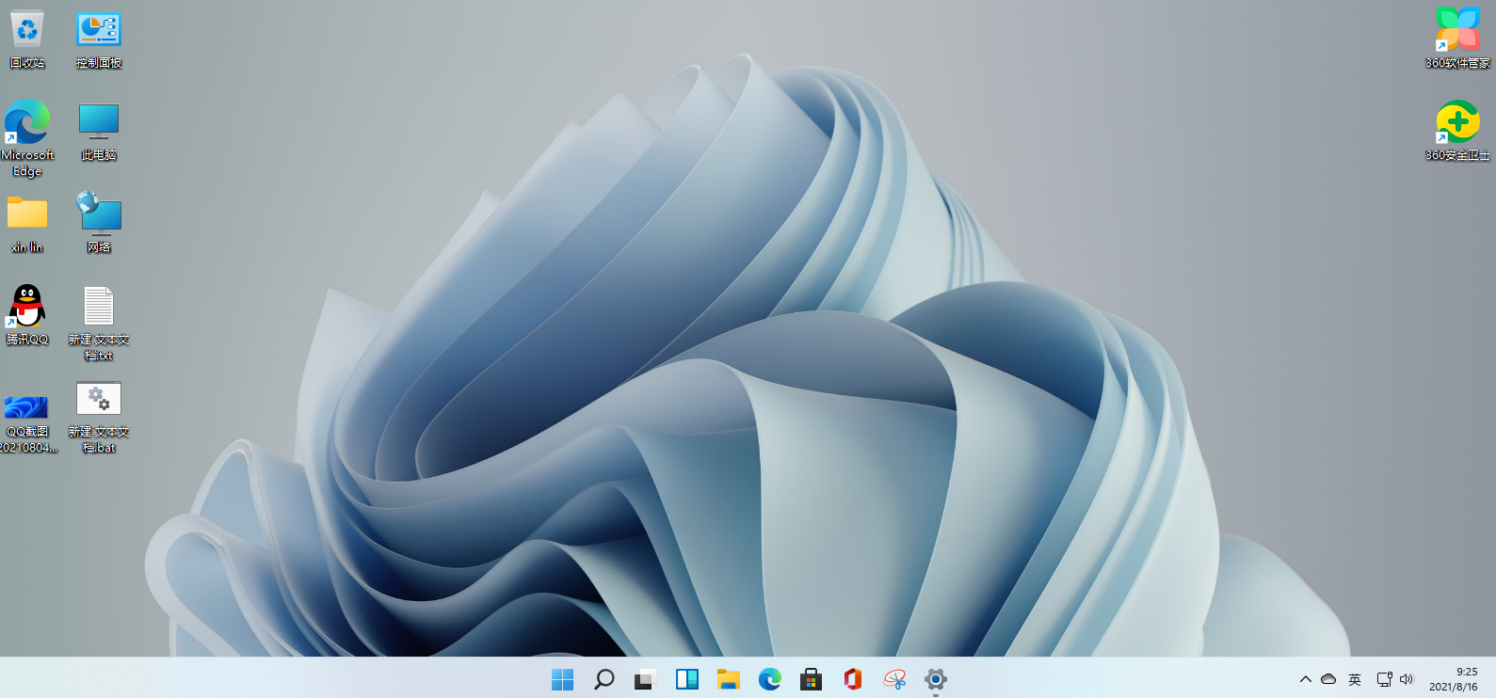Open Task View from the taskbar
This screenshot has height=698, width=1496.
[x=645, y=679]
